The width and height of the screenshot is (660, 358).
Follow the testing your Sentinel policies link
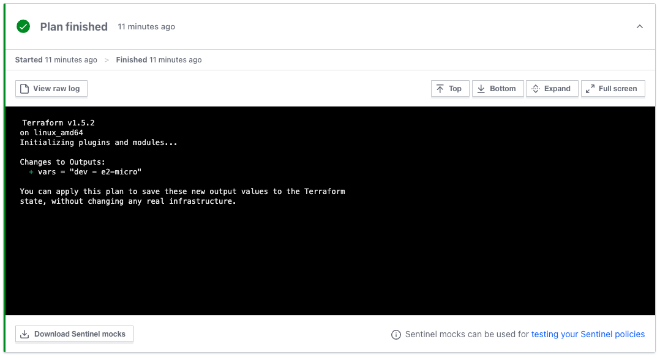[x=588, y=335]
